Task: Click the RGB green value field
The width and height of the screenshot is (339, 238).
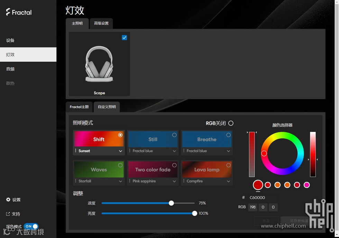Action: pyautogui.click(x=263, y=207)
